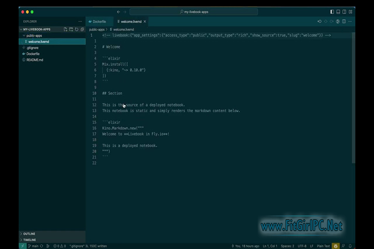This screenshot has width=374, height=249.
Task: Click the Customize Layout icon
Action: click(x=351, y=12)
